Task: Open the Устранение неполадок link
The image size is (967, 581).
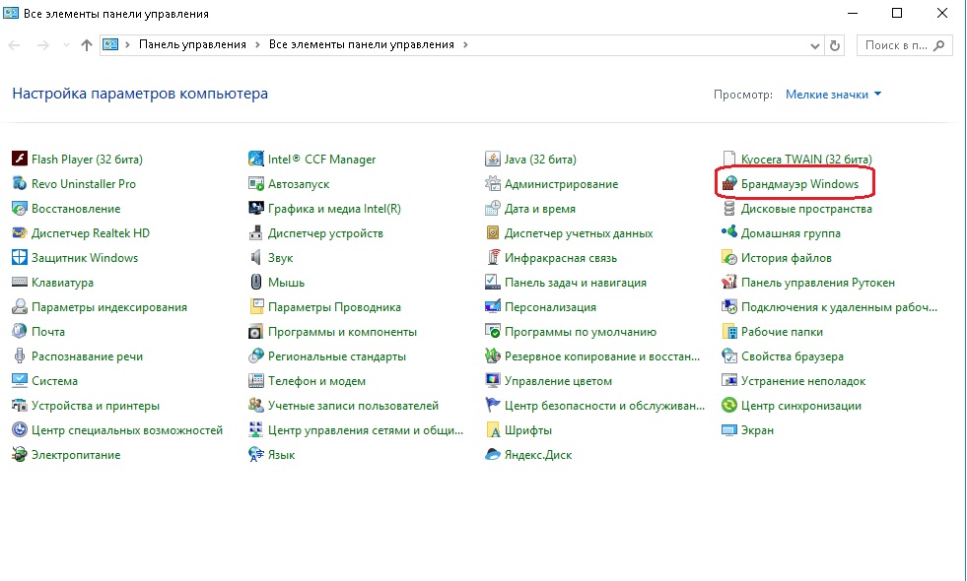Action: [803, 381]
